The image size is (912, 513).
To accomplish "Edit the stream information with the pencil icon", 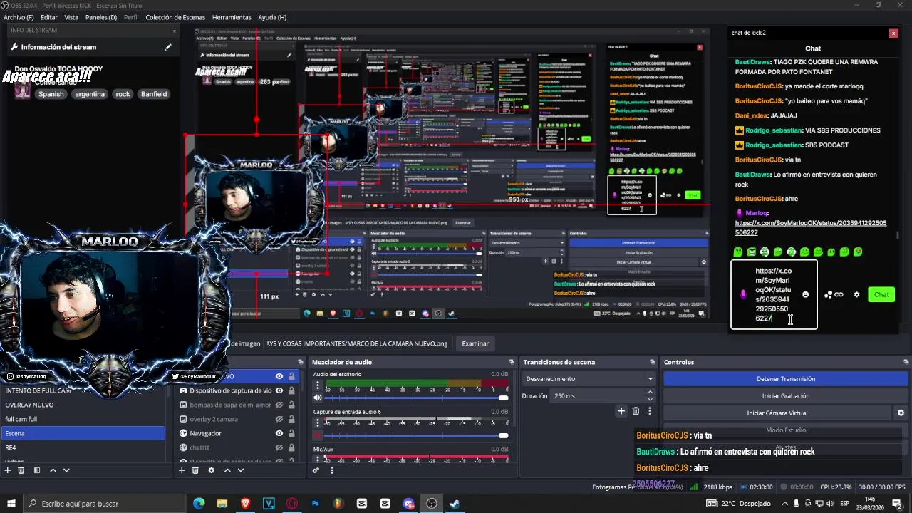I will pos(168,47).
